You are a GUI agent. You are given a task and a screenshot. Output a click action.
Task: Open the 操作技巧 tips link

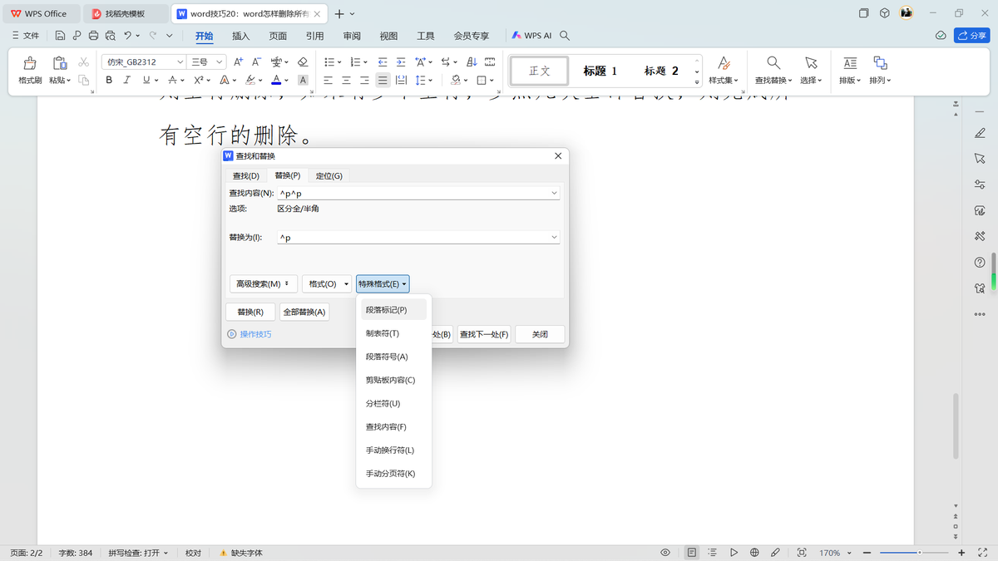pos(249,334)
